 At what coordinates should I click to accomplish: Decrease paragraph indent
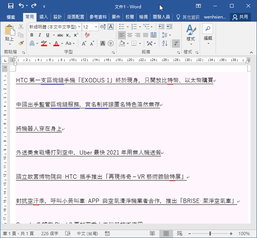[161, 27]
